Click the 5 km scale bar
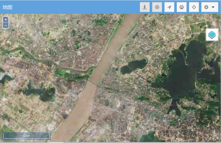The width and height of the screenshot is (221, 143). tap(26, 136)
